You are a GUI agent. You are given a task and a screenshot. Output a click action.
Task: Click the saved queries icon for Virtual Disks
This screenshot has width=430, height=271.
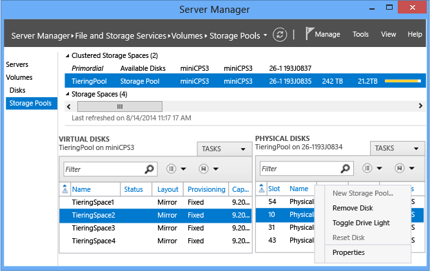pyautogui.click(x=205, y=169)
